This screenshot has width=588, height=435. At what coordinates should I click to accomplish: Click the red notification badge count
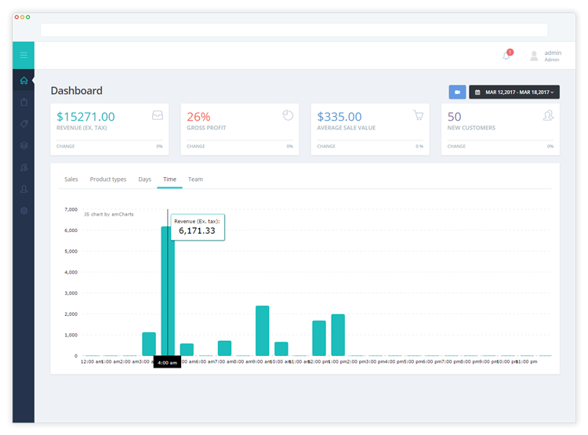(510, 53)
